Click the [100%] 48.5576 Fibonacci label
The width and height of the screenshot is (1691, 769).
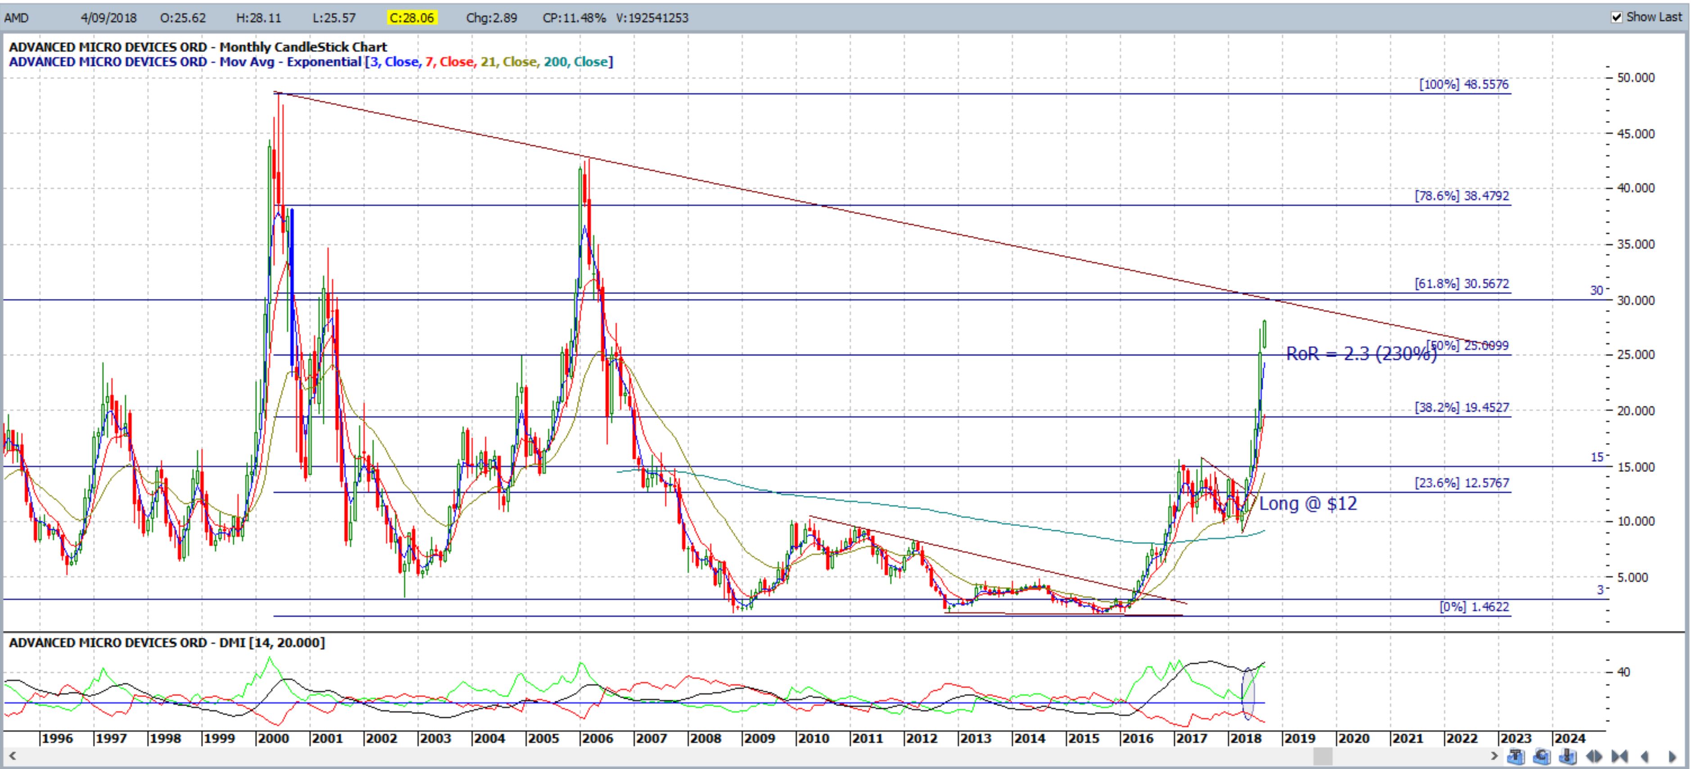point(1464,84)
